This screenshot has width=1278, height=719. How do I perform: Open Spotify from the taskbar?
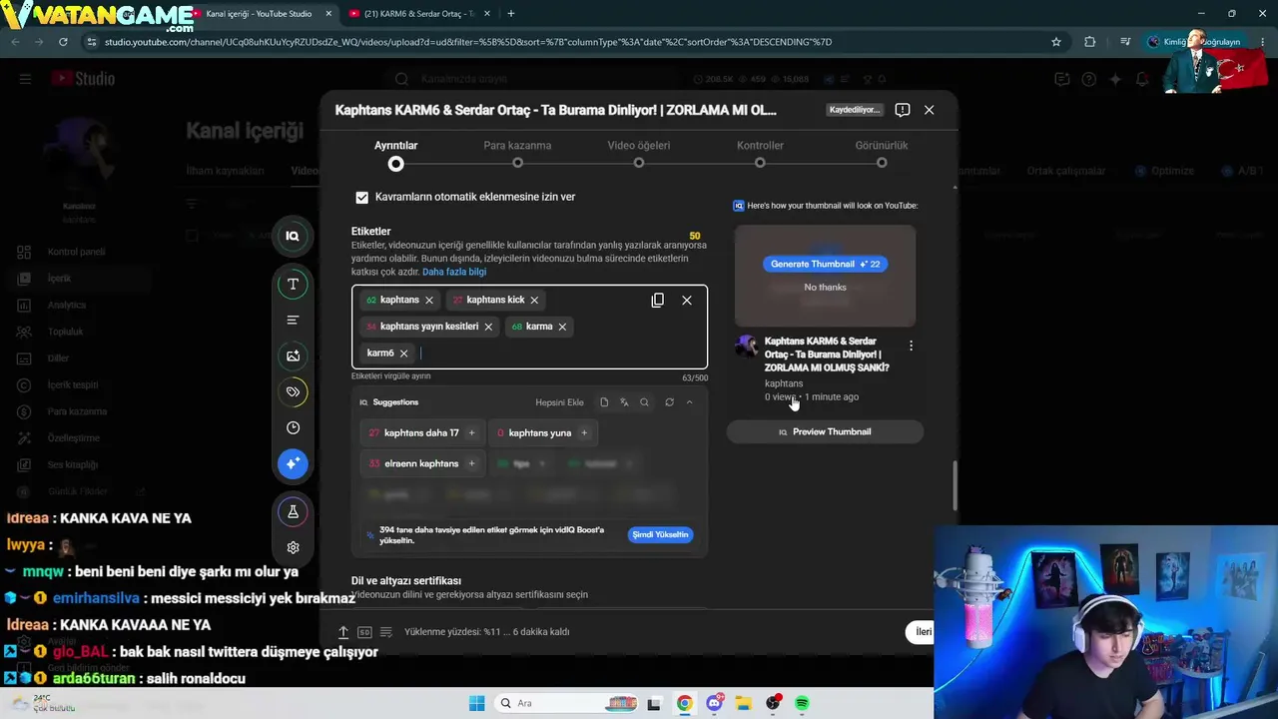[802, 703]
